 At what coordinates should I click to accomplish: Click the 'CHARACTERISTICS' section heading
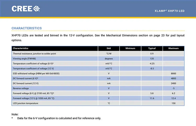click(x=27, y=28)
